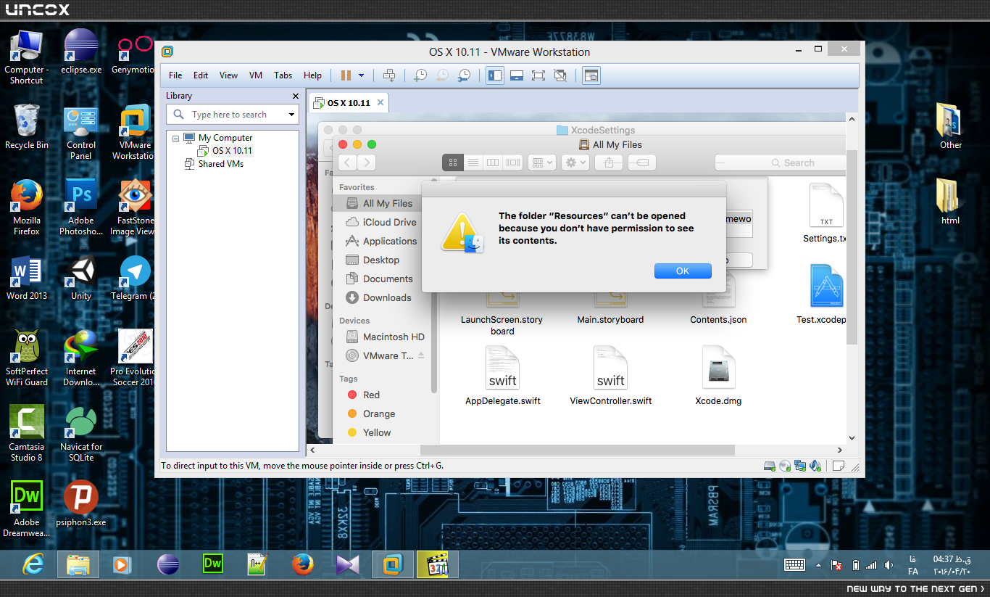Close the OS X 10.11 tab
This screenshot has width=990, height=597.
[380, 103]
